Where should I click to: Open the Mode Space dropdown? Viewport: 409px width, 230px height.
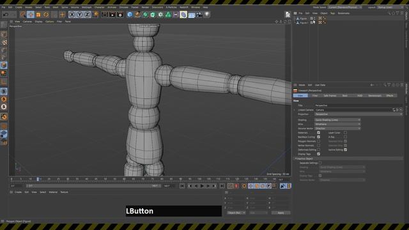pyautogui.click(x=345, y=7)
